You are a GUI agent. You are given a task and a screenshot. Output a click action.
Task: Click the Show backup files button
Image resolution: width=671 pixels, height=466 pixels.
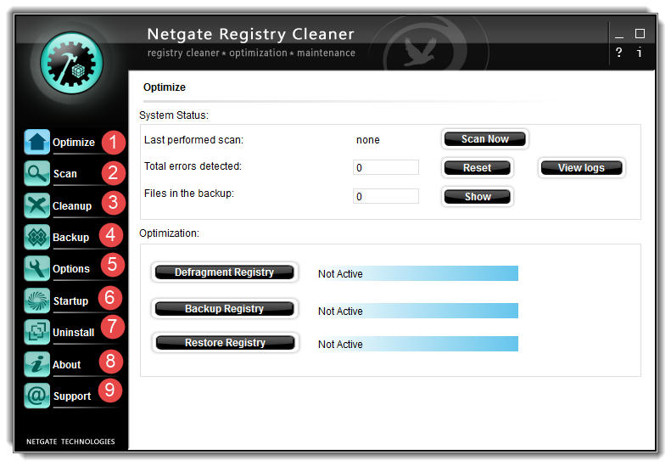pos(477,196)
